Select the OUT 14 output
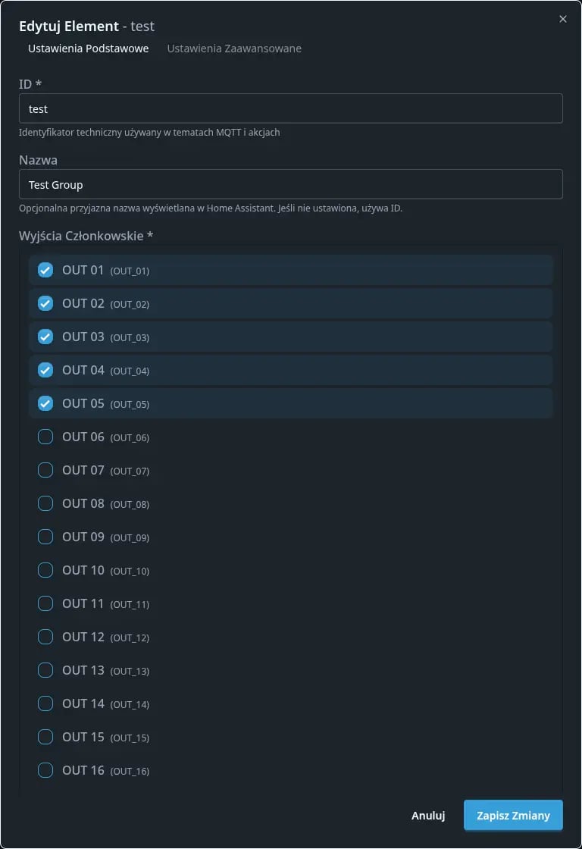The image size is (582, 849). point(45,703)
